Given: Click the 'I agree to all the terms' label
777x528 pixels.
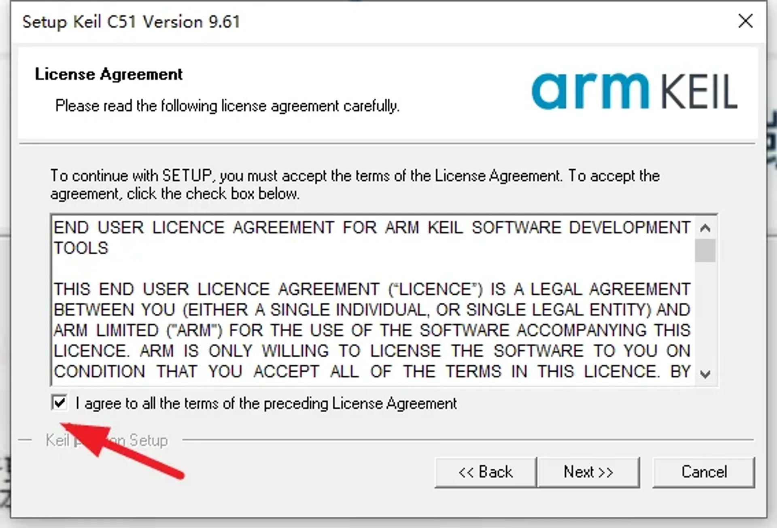Looking at the screenshot, I should pyautogui.click(x=266, y=404).
